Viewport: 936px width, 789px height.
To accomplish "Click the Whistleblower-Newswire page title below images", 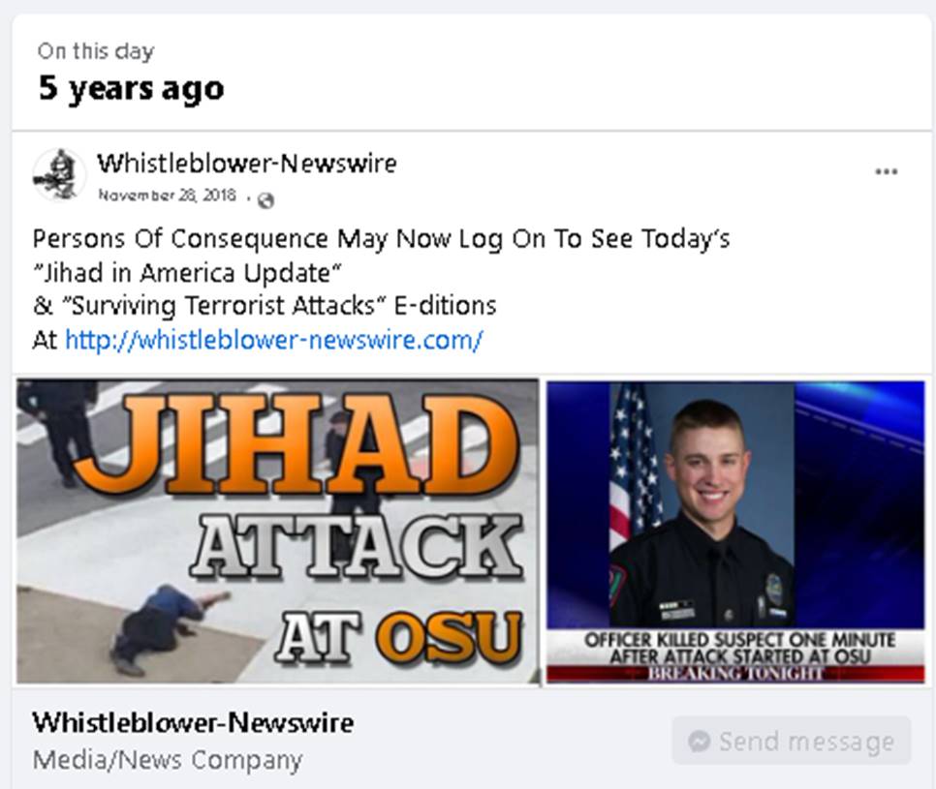I will 193,723.
